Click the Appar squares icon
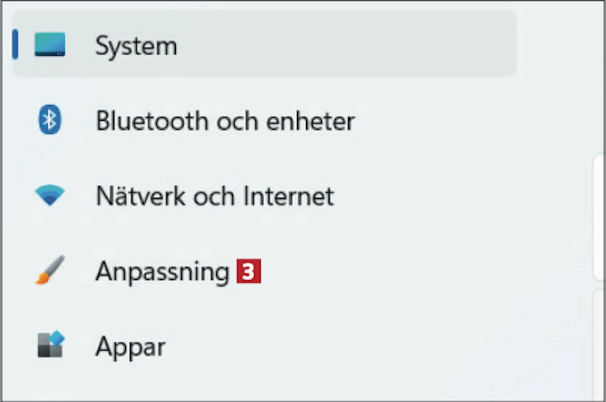The image size is (606, 402). click(x=51, y=344)
